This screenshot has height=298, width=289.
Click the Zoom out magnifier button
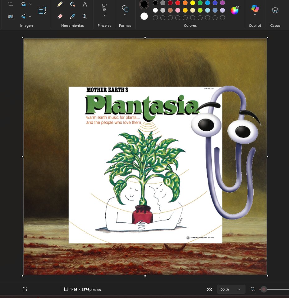(x=253, y=289)
